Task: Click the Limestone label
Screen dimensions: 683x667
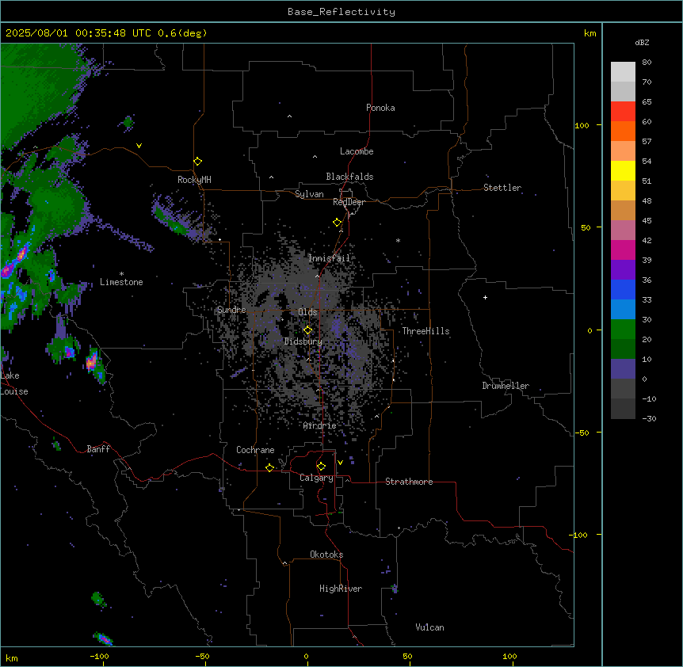Action: pos(121,282)
